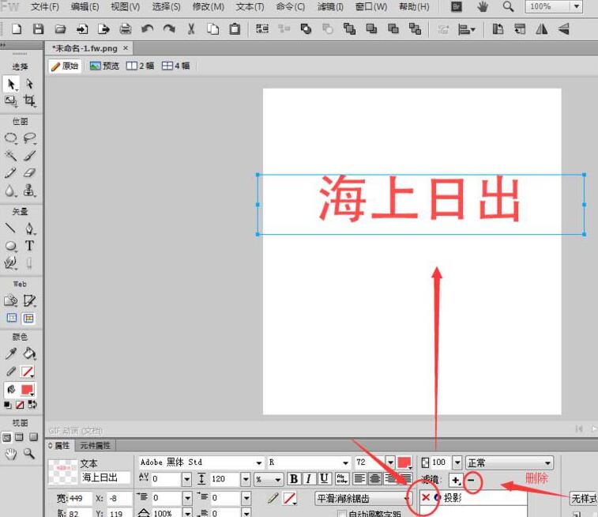Screen dimensions: 598x517
Task: Select the Pencil tool
Action: tap(11, 173)
